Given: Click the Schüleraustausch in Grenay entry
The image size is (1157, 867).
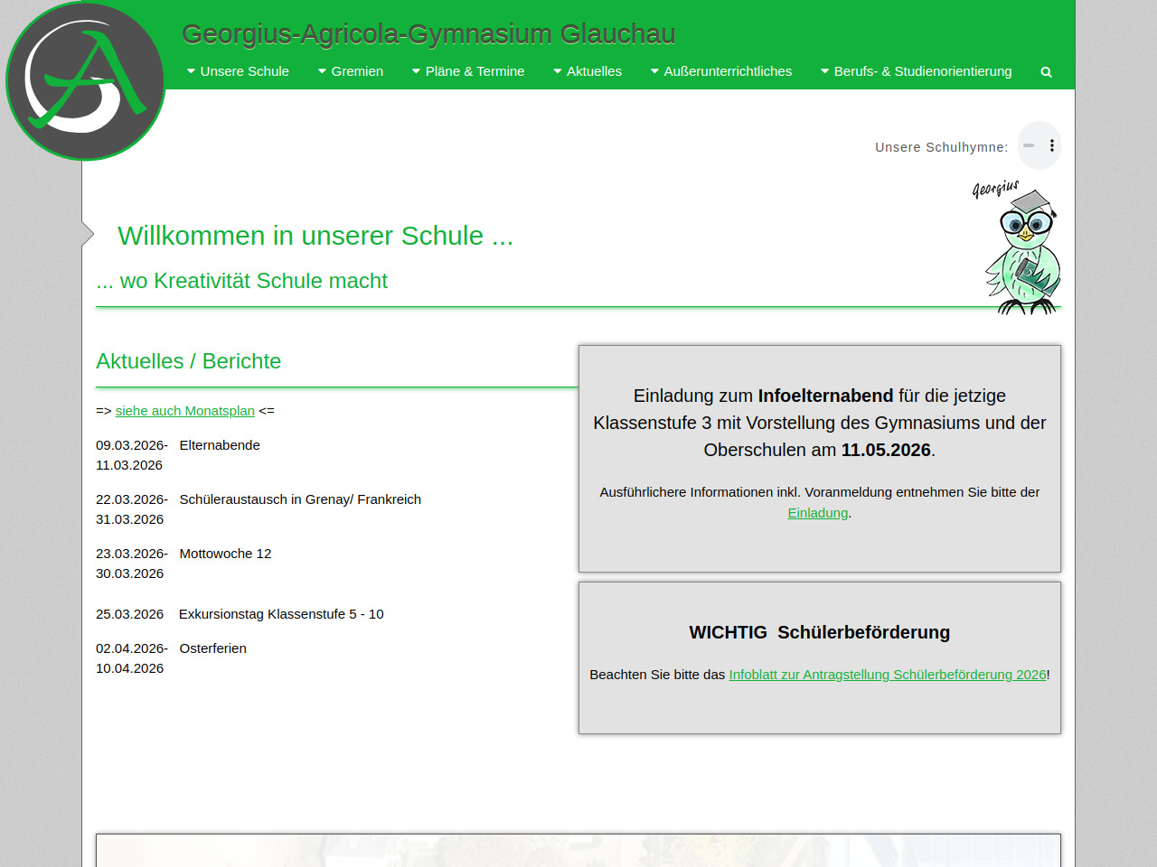Looking at the screenshot, I should (300, 499).
